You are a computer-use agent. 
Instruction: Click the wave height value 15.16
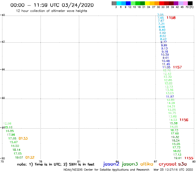(8, 127)
